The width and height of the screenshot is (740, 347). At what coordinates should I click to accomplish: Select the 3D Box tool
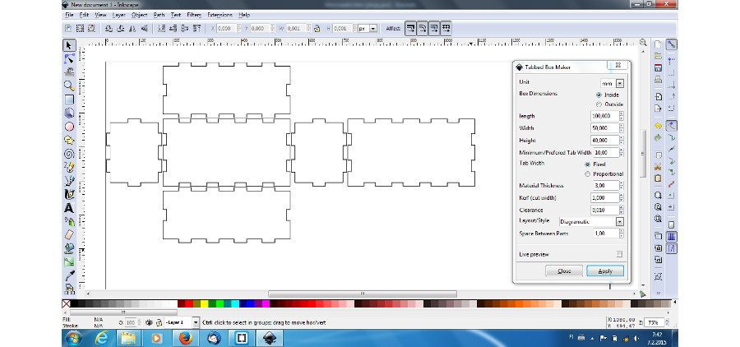click(x=69, y=113)
